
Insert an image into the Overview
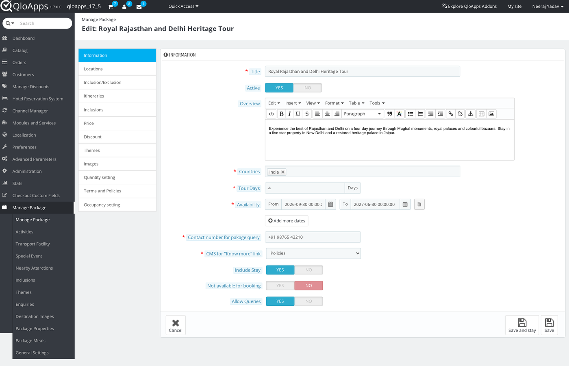[x=491, y=114]
